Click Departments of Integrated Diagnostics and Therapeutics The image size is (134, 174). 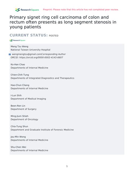pos(42,78)
